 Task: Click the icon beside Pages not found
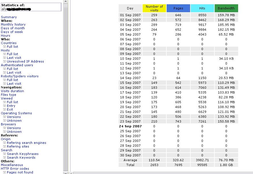tap(5, 172)
